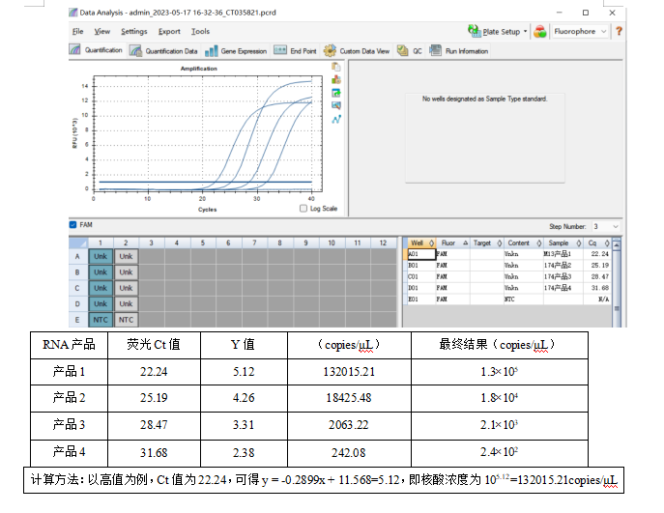Click the Data Analysis title bar app icon

[73, 13]
